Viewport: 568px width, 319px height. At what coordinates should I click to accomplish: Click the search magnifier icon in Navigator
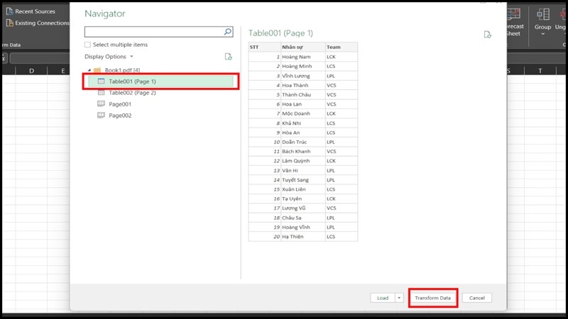click(x=228, y=32)
